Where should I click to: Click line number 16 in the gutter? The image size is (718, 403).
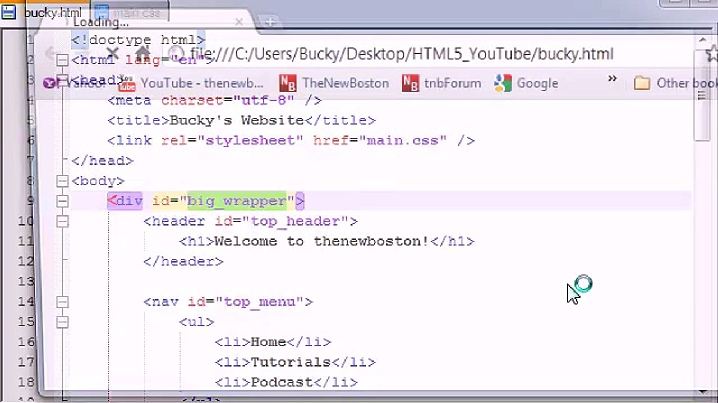(x=26, y=342)
